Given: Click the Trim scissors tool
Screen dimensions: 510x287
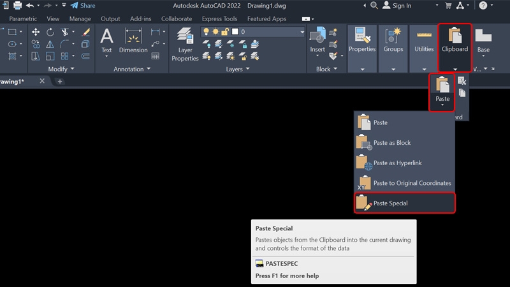Looking at the screenshot, I should click(64, 32).
